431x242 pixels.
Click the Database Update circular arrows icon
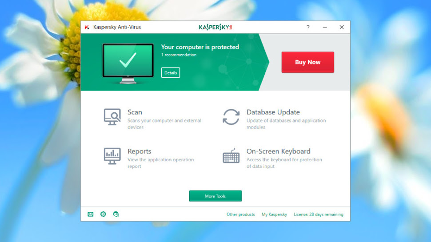pyautogui.click(x=231, y=117)
